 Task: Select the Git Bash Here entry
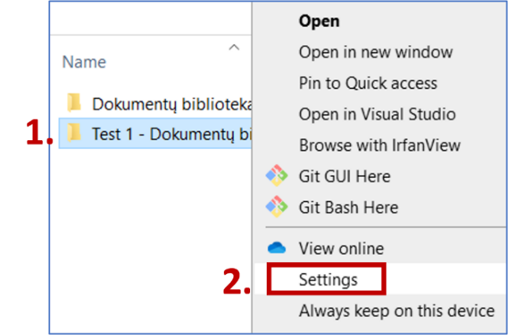348,207
